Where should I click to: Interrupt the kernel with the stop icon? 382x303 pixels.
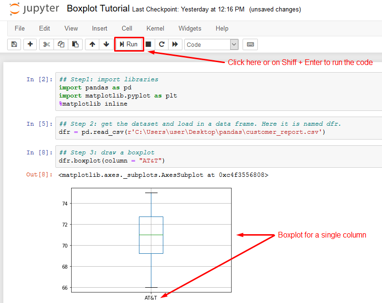pos(149,44)
